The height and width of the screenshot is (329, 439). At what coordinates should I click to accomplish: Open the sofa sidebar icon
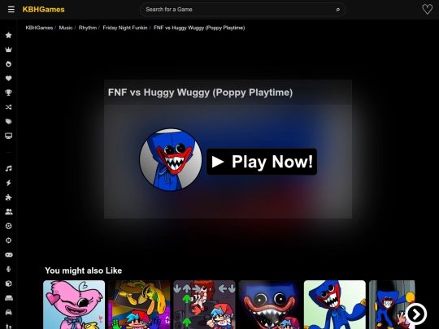click(9, 298)
